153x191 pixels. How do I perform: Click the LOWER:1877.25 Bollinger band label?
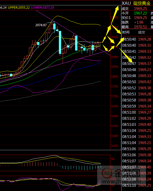(42, 8)
